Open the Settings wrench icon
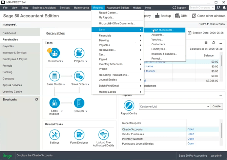The width and height of the screenshot is (227, 160). (55, 135)
